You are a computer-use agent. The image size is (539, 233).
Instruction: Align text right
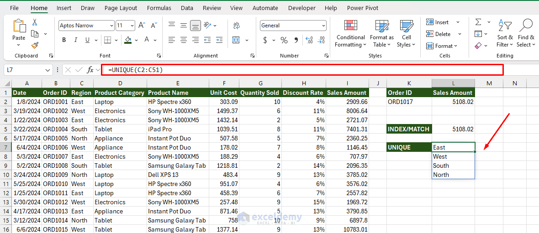(196, 40)
